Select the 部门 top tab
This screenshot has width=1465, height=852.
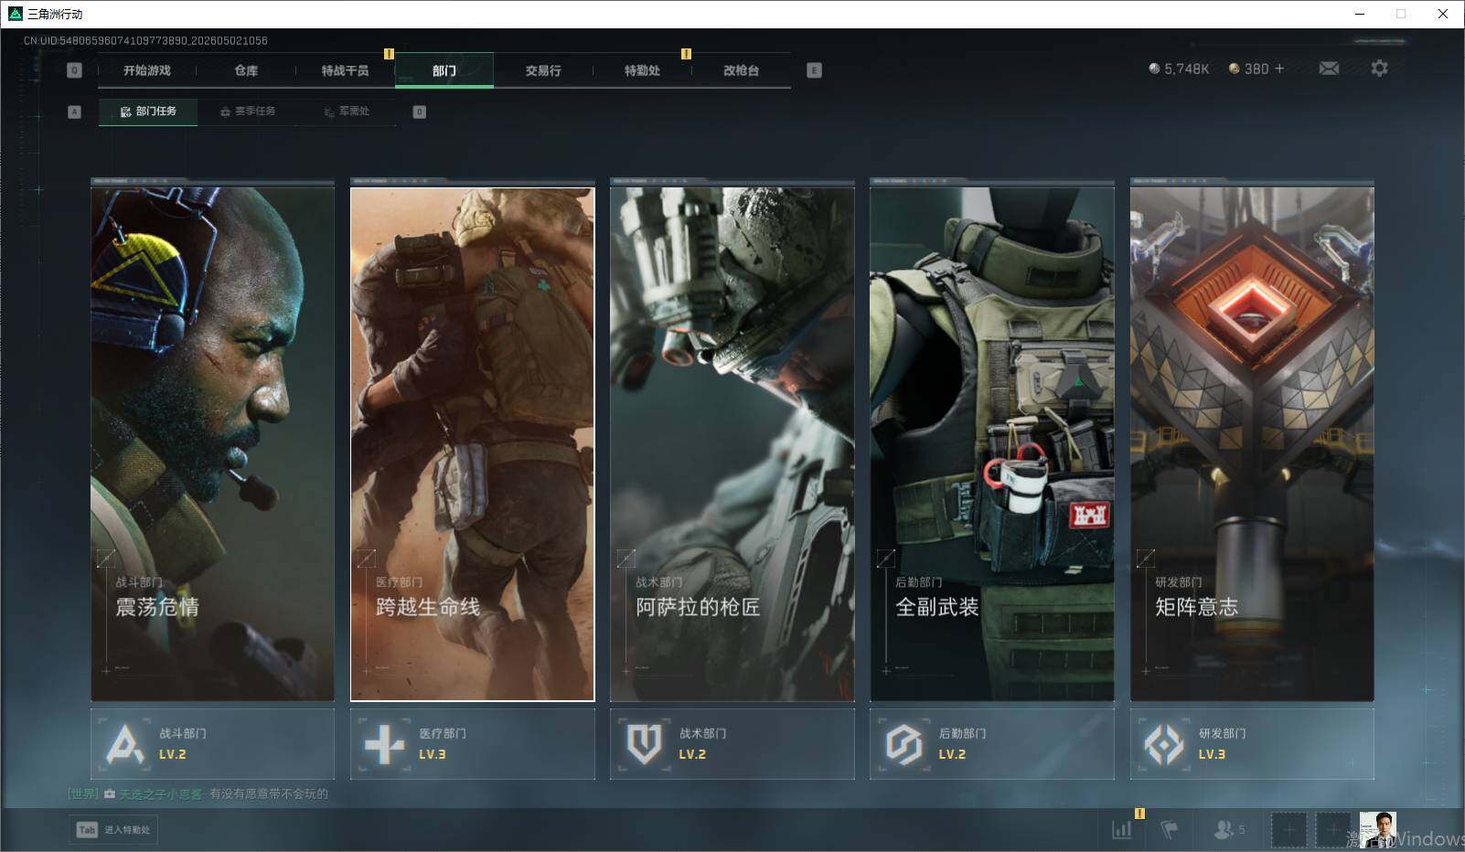click(444, 70)
